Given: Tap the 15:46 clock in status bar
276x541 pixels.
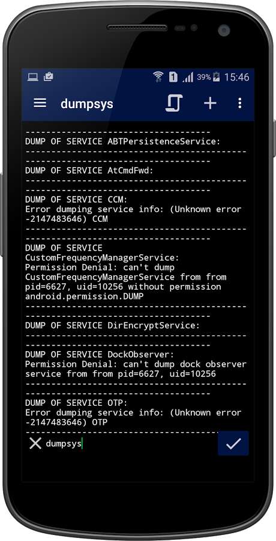Looking at the screenshot, I should point(236,76).
